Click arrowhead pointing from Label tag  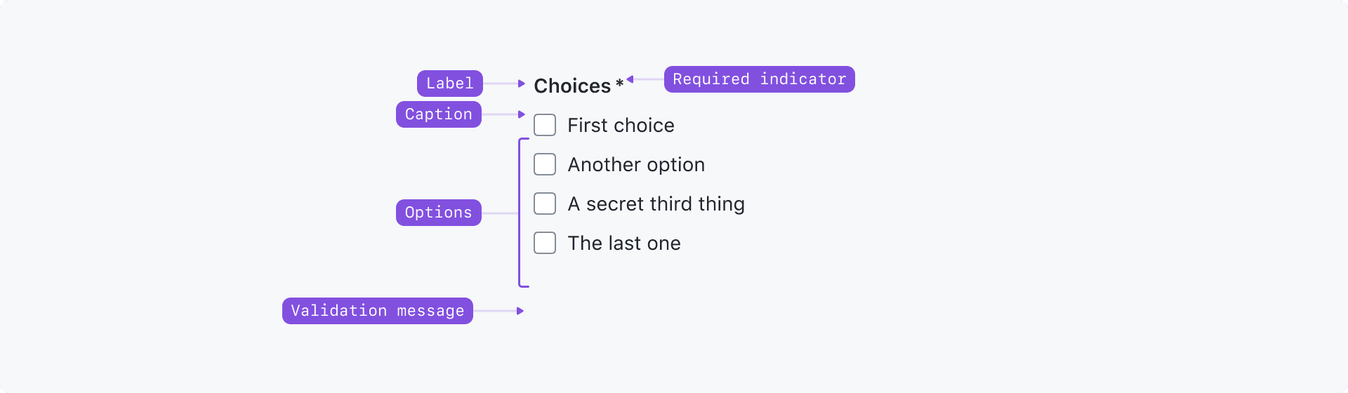[521, 84]
